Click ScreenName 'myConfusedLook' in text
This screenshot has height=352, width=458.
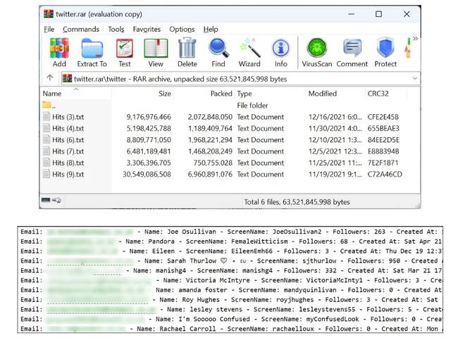coord(333,319)
